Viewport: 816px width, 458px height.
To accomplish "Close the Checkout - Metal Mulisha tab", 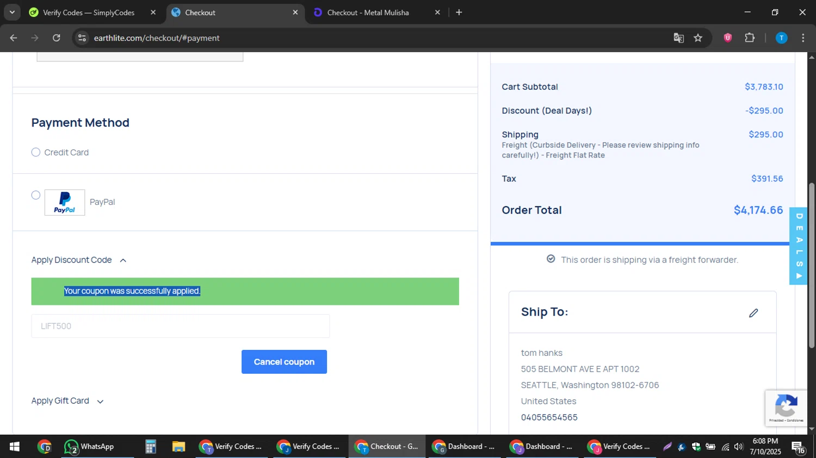I will (437, 12).
